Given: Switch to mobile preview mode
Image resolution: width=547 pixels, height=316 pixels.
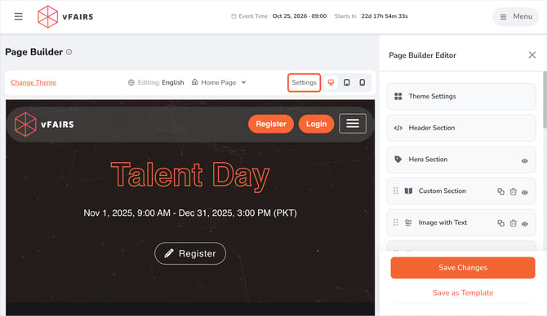Looking at the screenshot, I should click(362, 82).
